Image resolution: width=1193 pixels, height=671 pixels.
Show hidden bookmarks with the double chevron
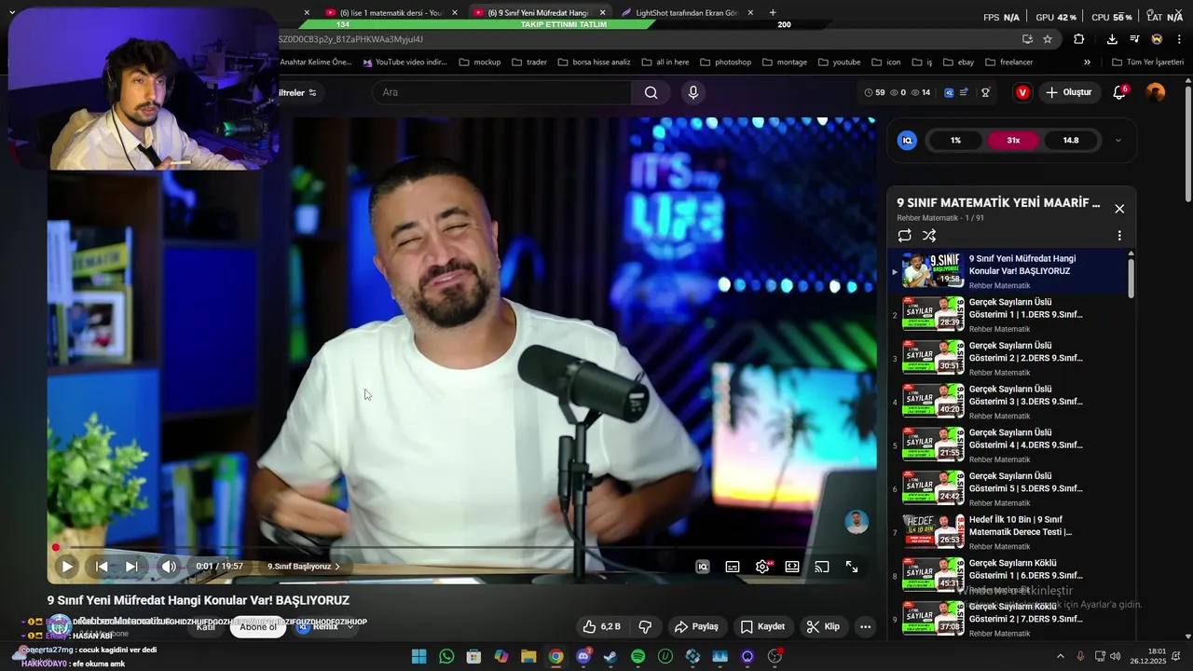(1087, 62)
